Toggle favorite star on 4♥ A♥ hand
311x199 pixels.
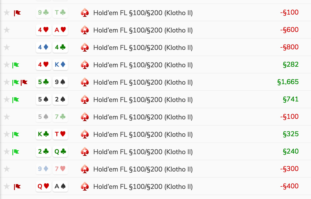coord(7,30)
